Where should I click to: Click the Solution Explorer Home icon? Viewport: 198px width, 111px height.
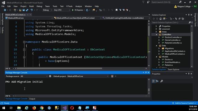pyautogui.click(x=160, y=19)
